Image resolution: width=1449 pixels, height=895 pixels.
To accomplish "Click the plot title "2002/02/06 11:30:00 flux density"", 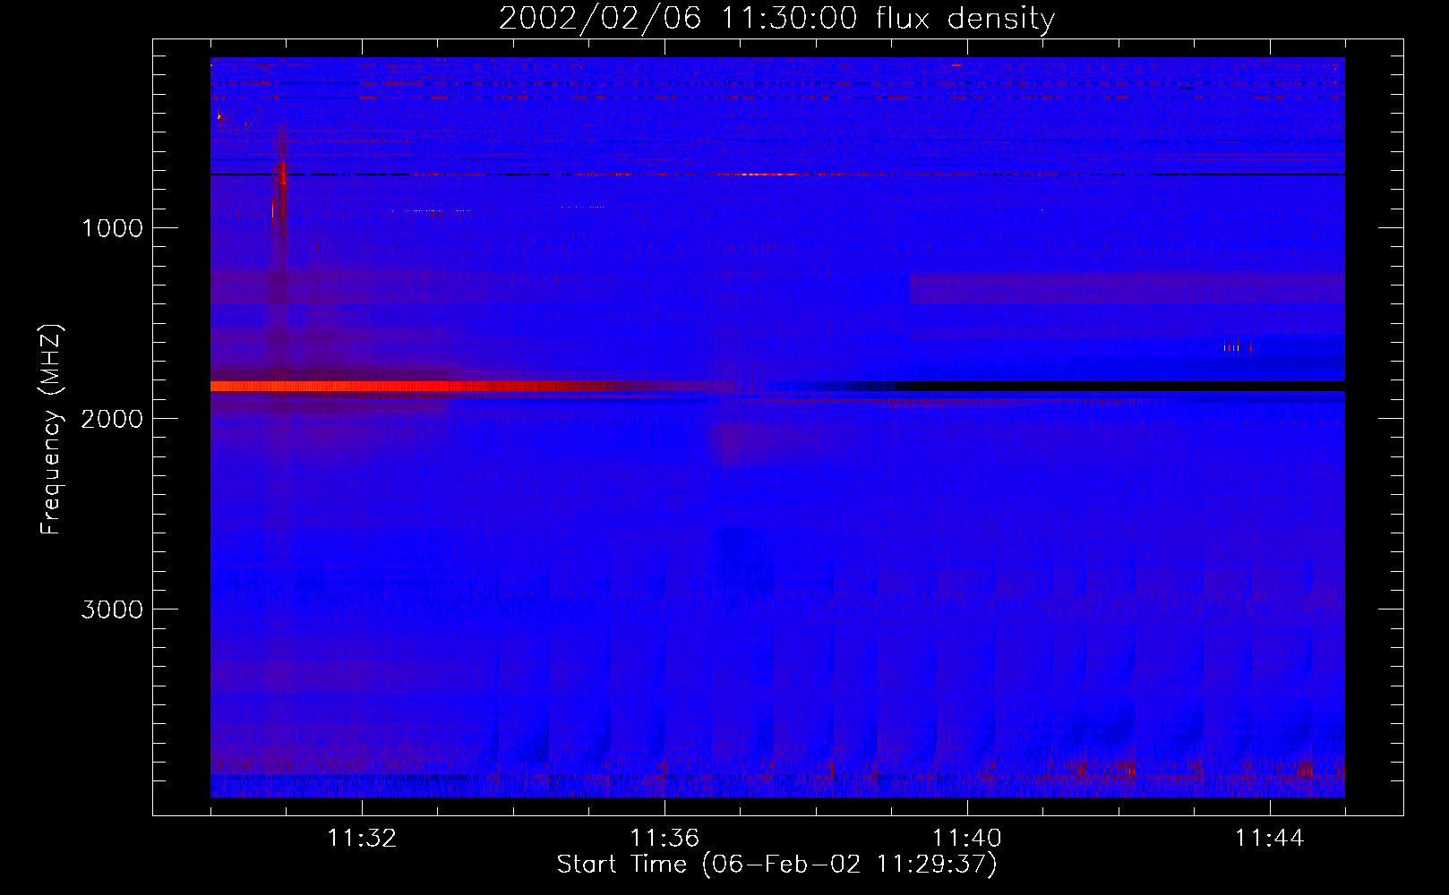I will tap(776, 19).
